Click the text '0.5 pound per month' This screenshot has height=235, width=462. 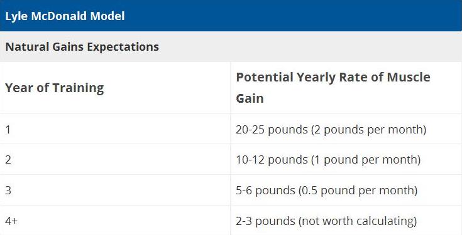tap(358, 191)
